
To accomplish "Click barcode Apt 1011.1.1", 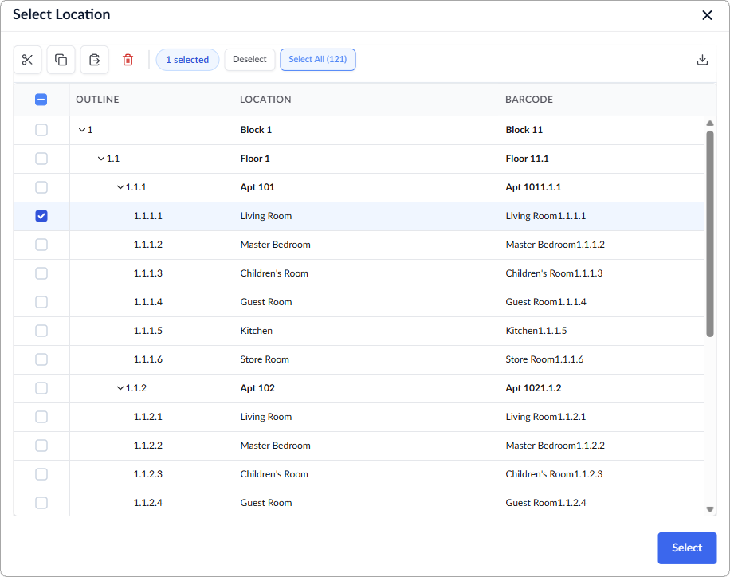I will [x=533, y=187].
